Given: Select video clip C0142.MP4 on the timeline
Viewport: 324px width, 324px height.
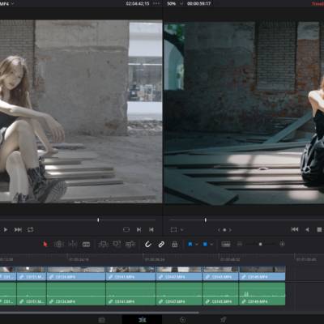Looking at the screenshot, I should [179, 273].
